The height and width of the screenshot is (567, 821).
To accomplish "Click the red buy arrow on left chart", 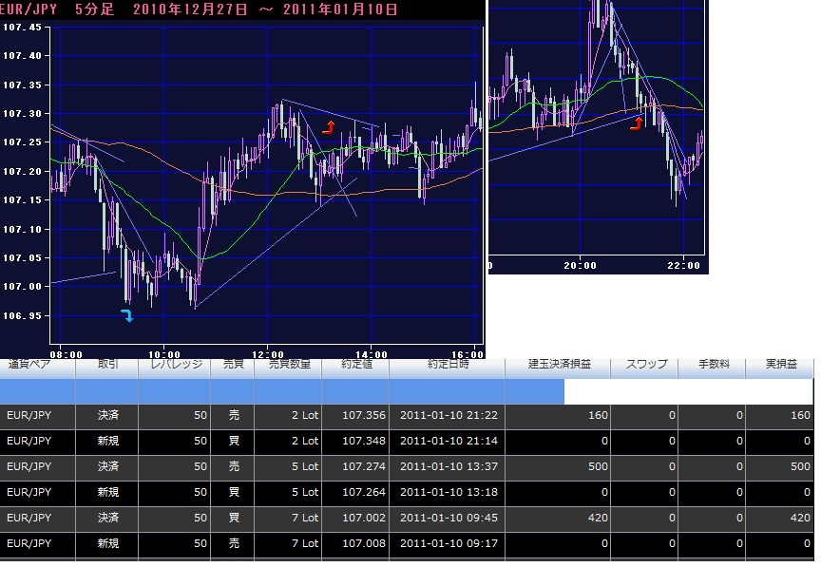I will (x=329, y=125).
